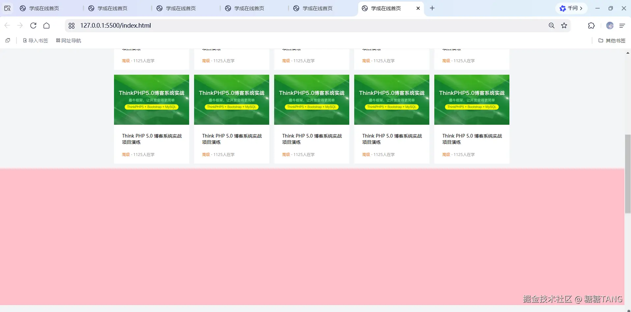Close the active 学成在线首页 tab
The width and height of the screenshot is (631, 312).
coord(418,8)
